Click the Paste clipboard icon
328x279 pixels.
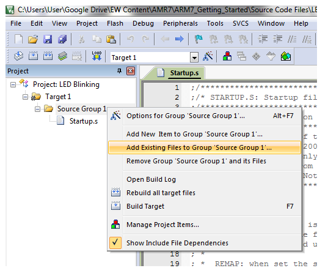tap(111, 39)
